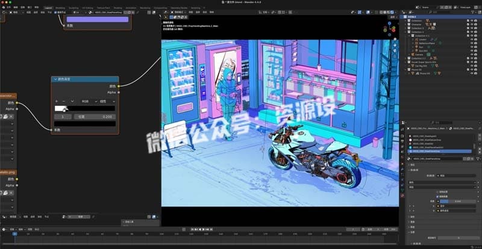Image resolution: width=482 pixels, height=249 pixels.
Task: Open the Material properties tab icon
Action: pos(402,195)
